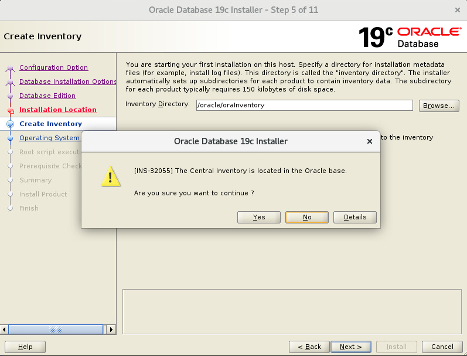Screen dimensions: 467x356
Task: Click the Database Installation Options step bullet icon
Action: pyautogui.click(x=11, y=82)
